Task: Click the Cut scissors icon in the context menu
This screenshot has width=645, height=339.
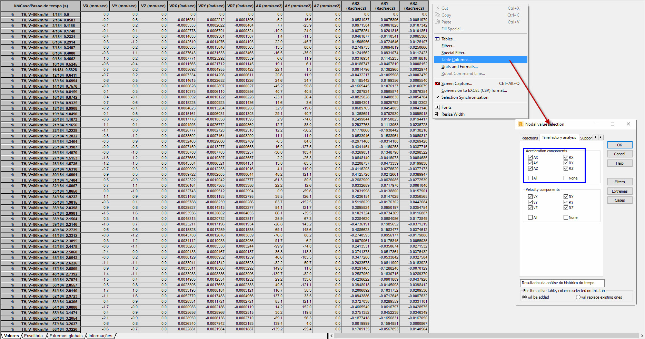Action: coord(437,8)
